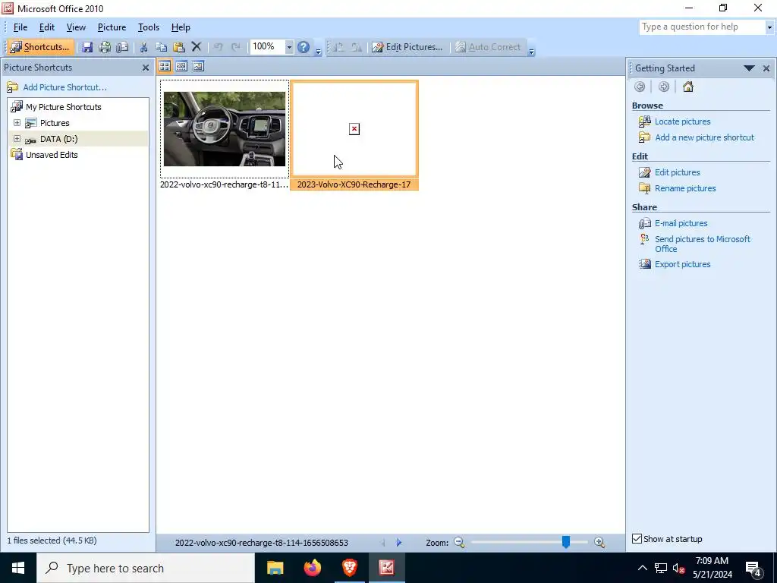777x583 pixels.
Task: Click the zoom out magnifier icon
Action: (459, 543)
